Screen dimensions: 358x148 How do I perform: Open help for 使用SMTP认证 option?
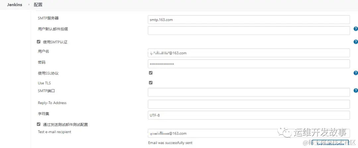point(355,42)
